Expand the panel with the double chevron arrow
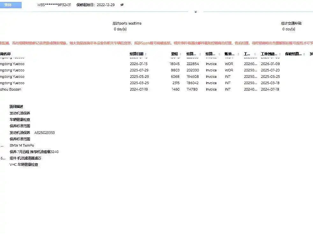This screenshot has width=313, height=235. click(x=195, y=12)
